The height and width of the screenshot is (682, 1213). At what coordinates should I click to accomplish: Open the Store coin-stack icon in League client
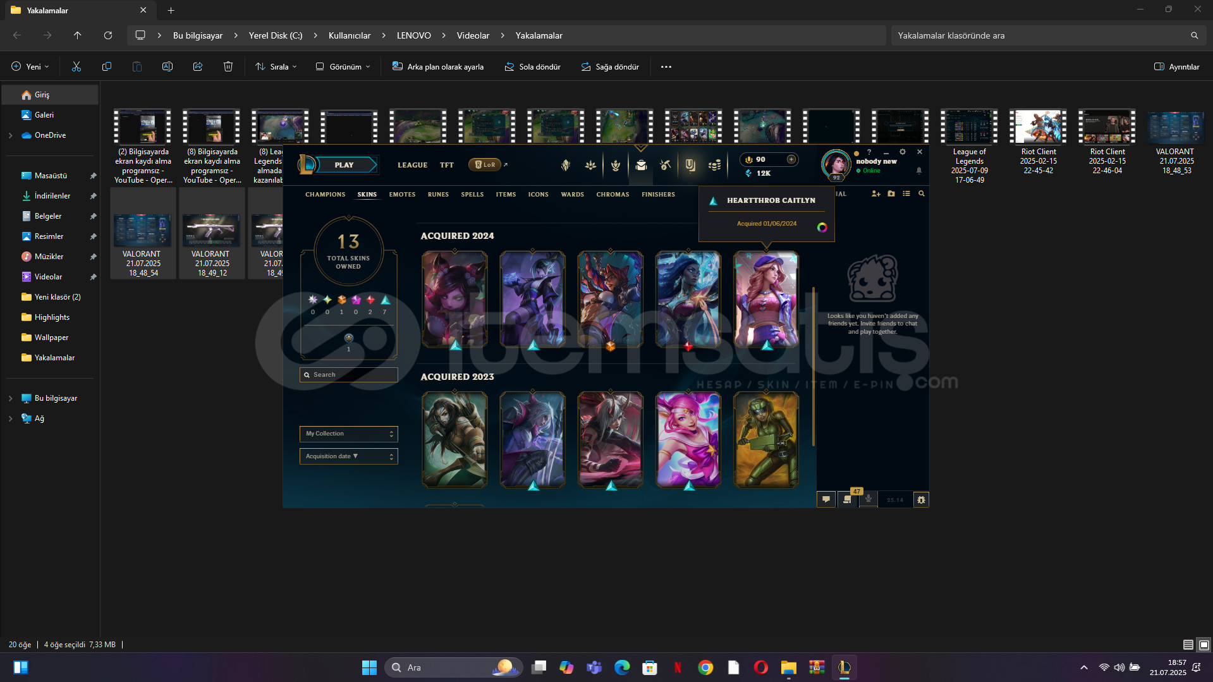tap(714, 165)
